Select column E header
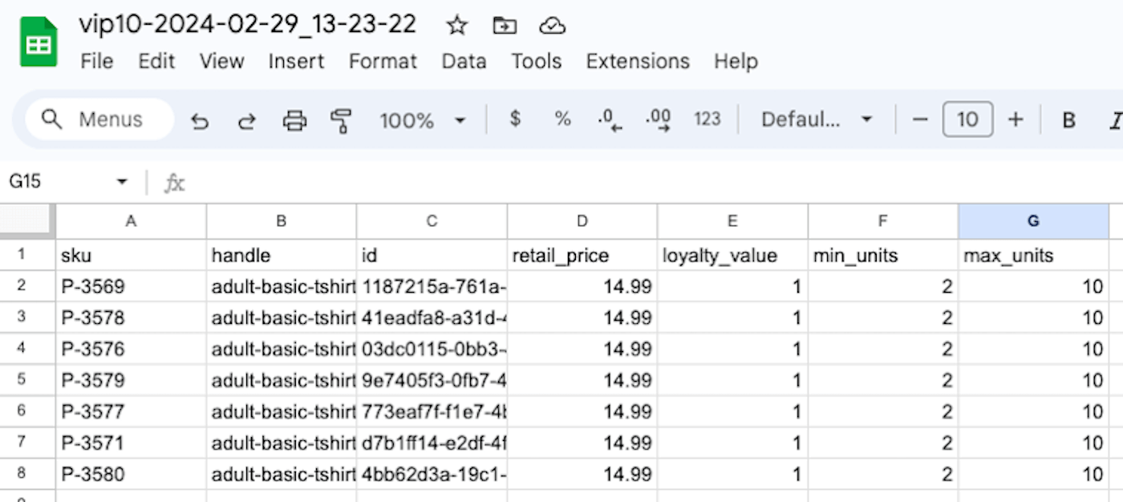The image size is (1123, 502). 732,221
